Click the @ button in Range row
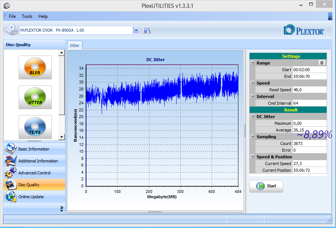The width and height of the screenshot is (336, 228). tap(322, 63)
